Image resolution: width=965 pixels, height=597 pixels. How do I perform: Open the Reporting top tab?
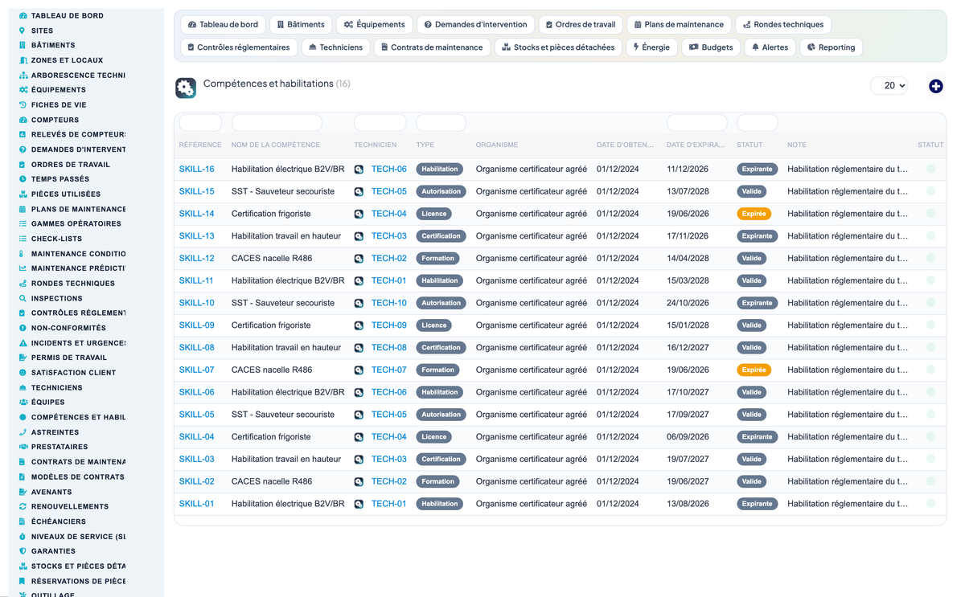coord(831,47)
